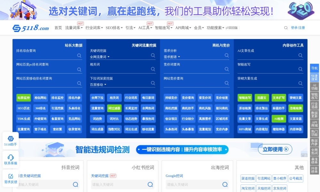Open 需求反馈 feedback widget
This screenshot has height=192, width=320.
11,179
